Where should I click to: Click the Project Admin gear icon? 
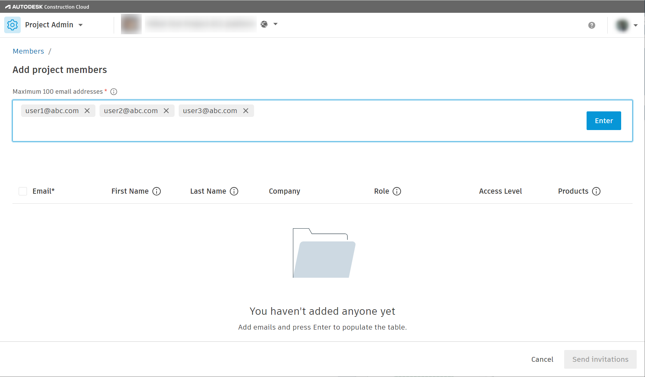pyautogui.click(x=12, y=25)
